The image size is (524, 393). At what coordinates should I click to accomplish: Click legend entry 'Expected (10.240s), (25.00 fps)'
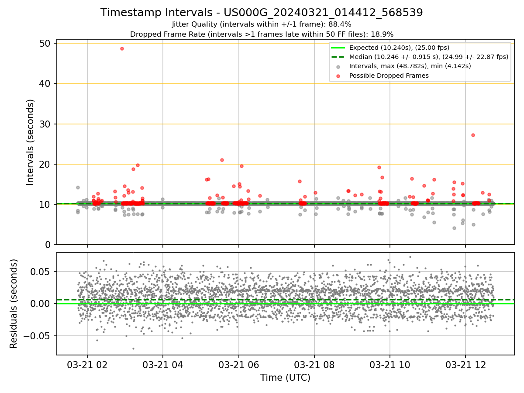[399, 48]
